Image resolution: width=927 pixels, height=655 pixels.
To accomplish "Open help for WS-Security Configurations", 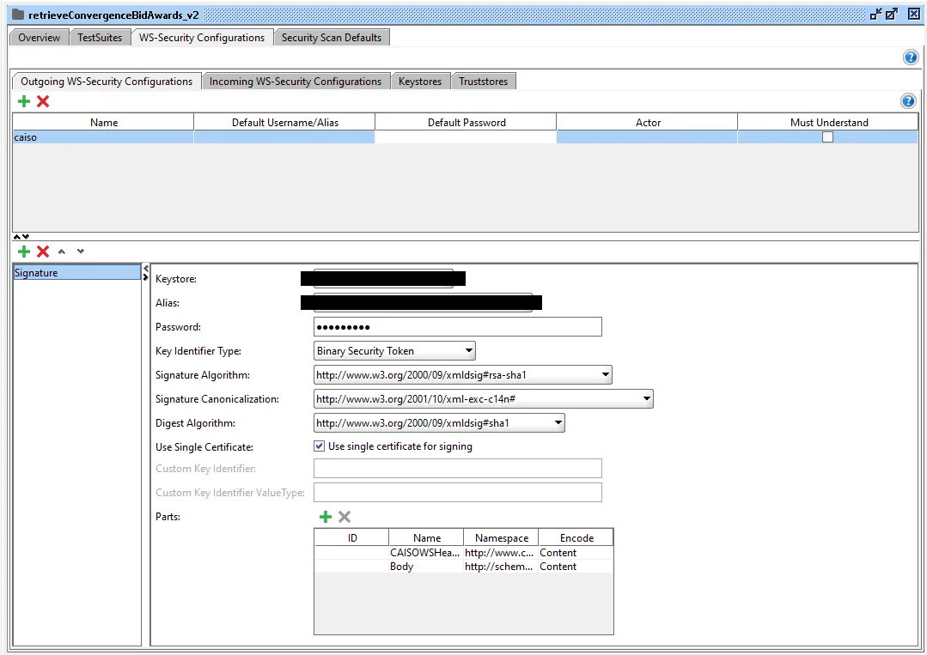I will pos(911,58).
